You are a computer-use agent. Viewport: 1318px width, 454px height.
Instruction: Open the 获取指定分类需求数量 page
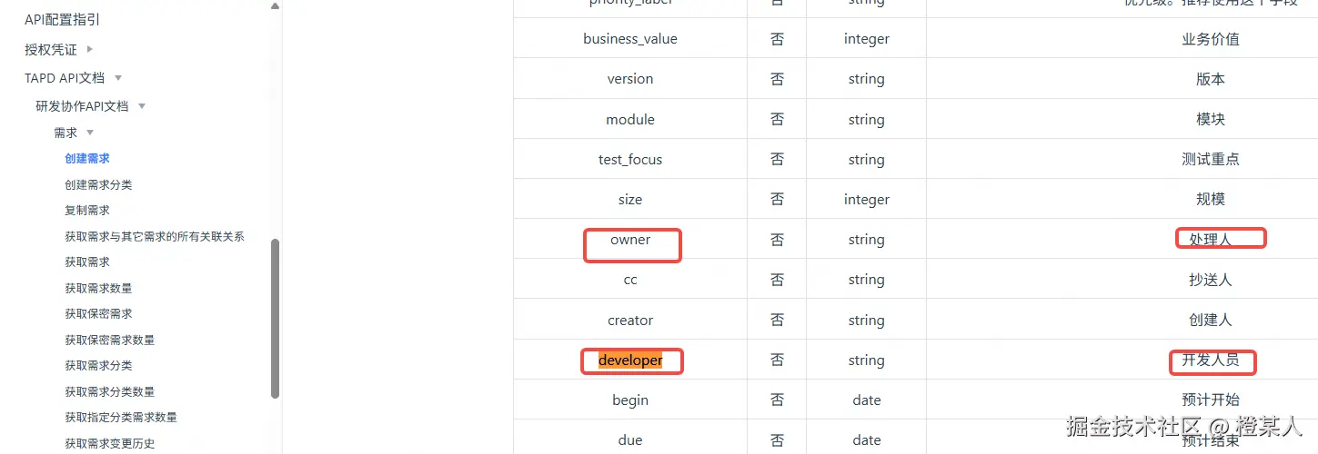(x=121, y=418)
